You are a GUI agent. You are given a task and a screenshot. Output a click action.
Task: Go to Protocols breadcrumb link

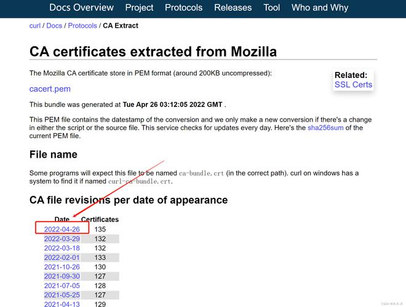82,26
